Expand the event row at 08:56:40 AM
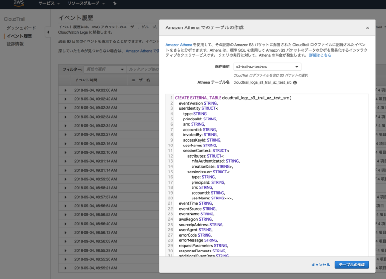Screen dimensions: 386x279 pyautogui.click(x=65, y=224)
